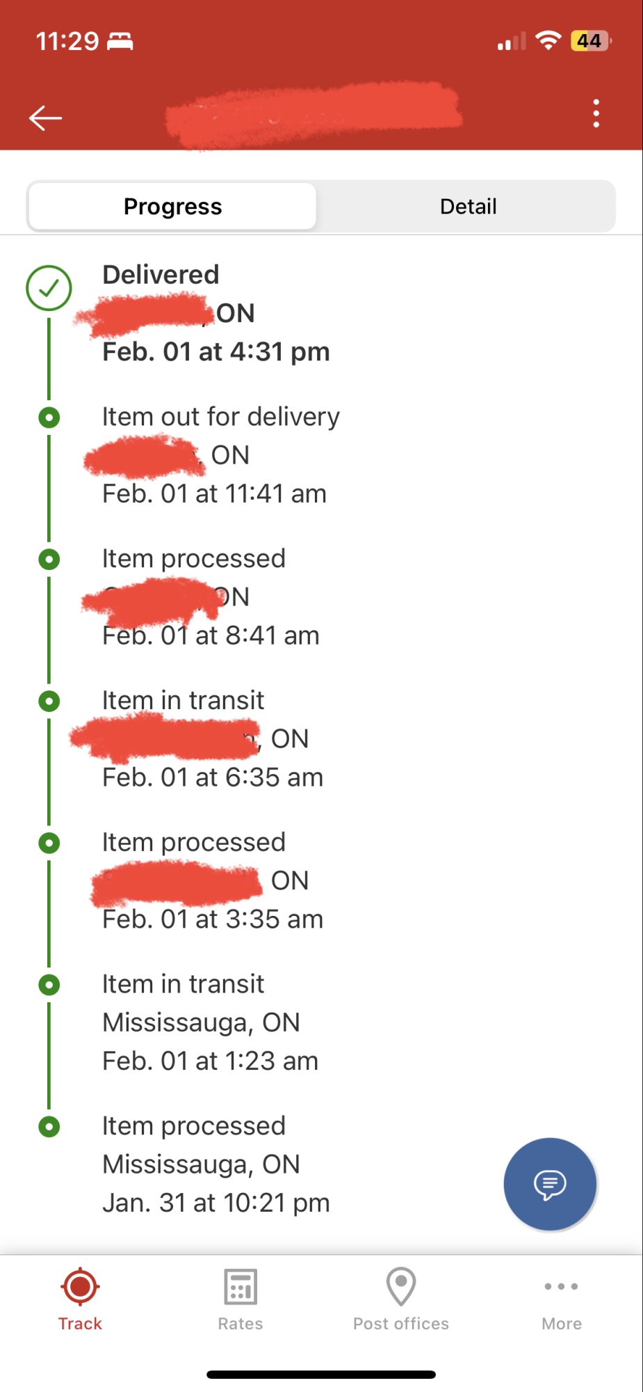Select the Track target icon

[x=80, y=1286]
